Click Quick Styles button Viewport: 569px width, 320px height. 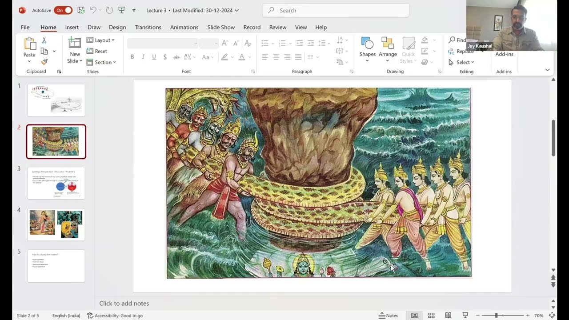point(409,50)
